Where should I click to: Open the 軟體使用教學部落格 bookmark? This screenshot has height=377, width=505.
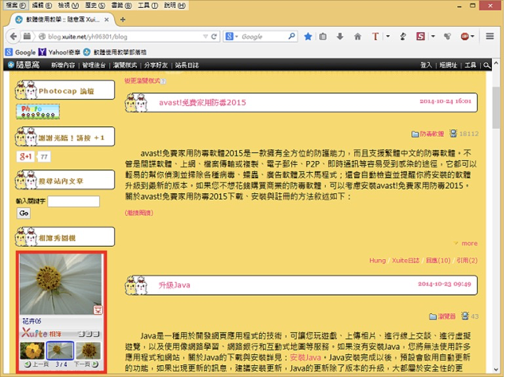click(115, 52)
